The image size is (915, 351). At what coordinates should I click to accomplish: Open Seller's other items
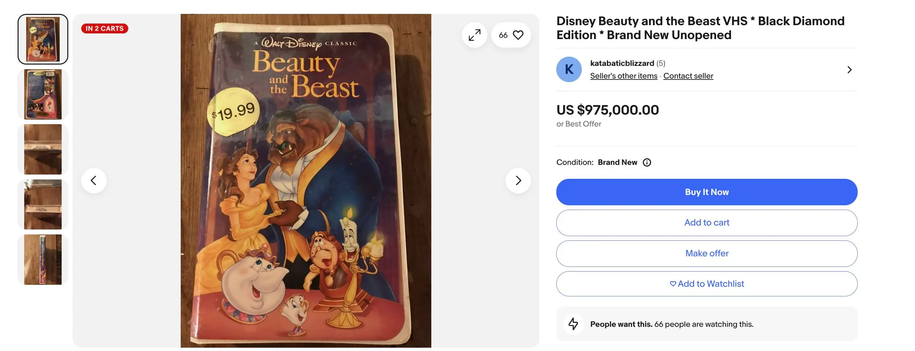click(623, 75)
